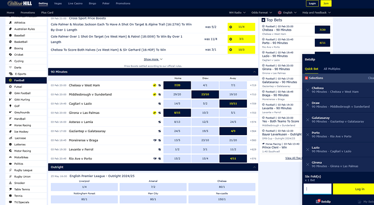Viewport: 374px width, 205px height.
Task: Select Asteras home odds 8/13
Action: tap(177, 122)
